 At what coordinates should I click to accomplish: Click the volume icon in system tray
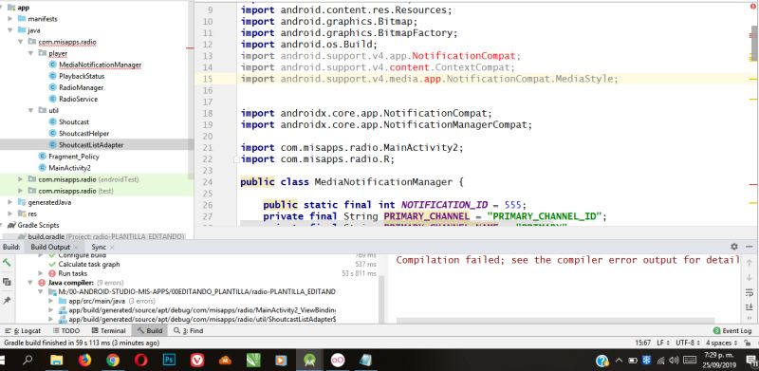[674, 361]
